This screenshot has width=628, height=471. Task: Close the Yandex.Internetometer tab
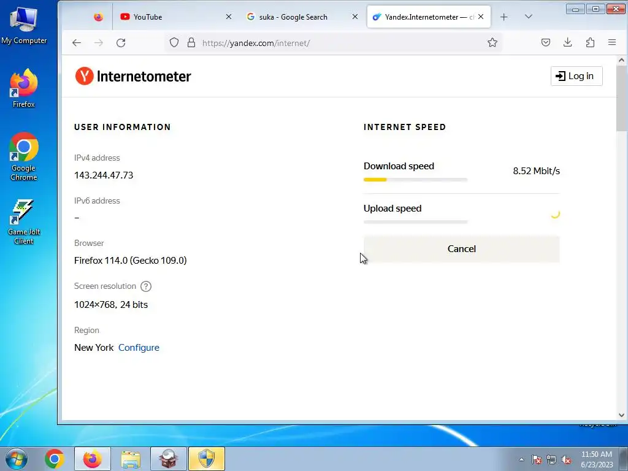[481, 17]
